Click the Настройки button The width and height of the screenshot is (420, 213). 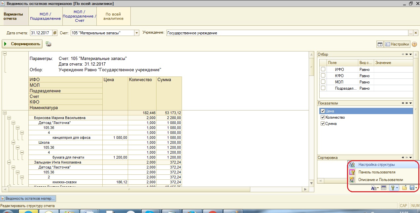tap(397, 44)
